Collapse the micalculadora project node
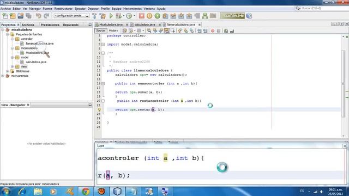349x196 pixels. [x=3, y=29]
